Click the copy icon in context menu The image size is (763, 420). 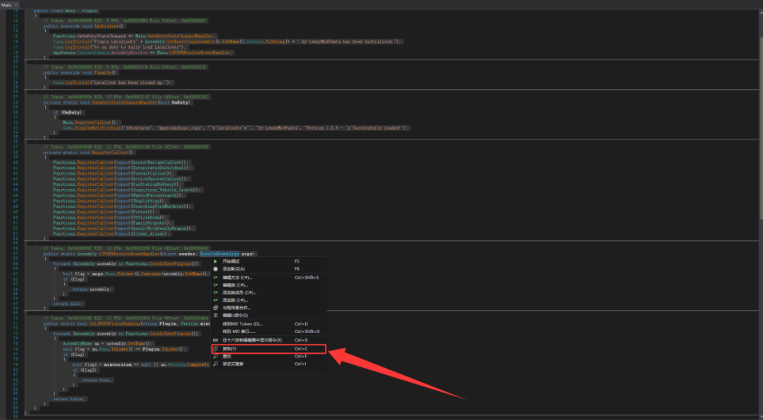[216, 348]
